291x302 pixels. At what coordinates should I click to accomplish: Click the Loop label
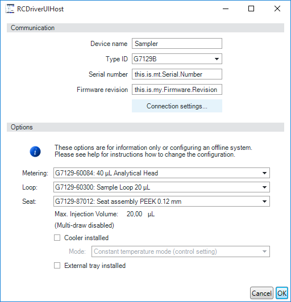click(30, 187)
